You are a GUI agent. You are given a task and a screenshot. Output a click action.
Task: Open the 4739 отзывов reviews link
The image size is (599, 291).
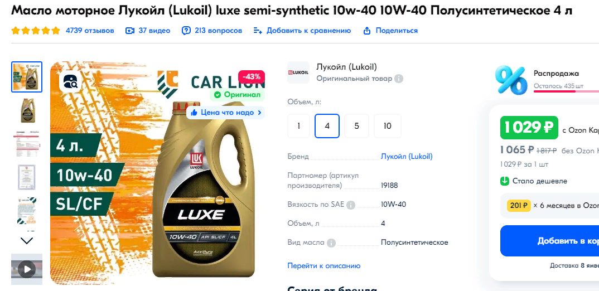[x=90, y=31]
